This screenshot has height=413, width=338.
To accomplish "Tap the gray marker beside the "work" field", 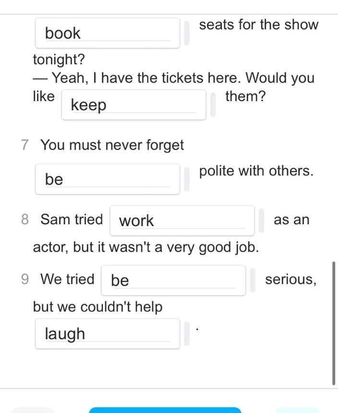I will click(262, 221).
